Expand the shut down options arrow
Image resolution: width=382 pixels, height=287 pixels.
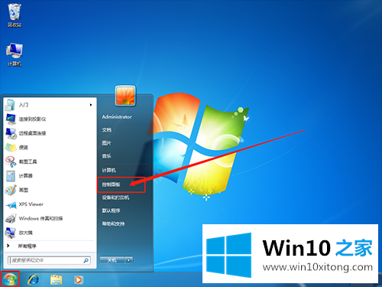[x=129, y=260]
